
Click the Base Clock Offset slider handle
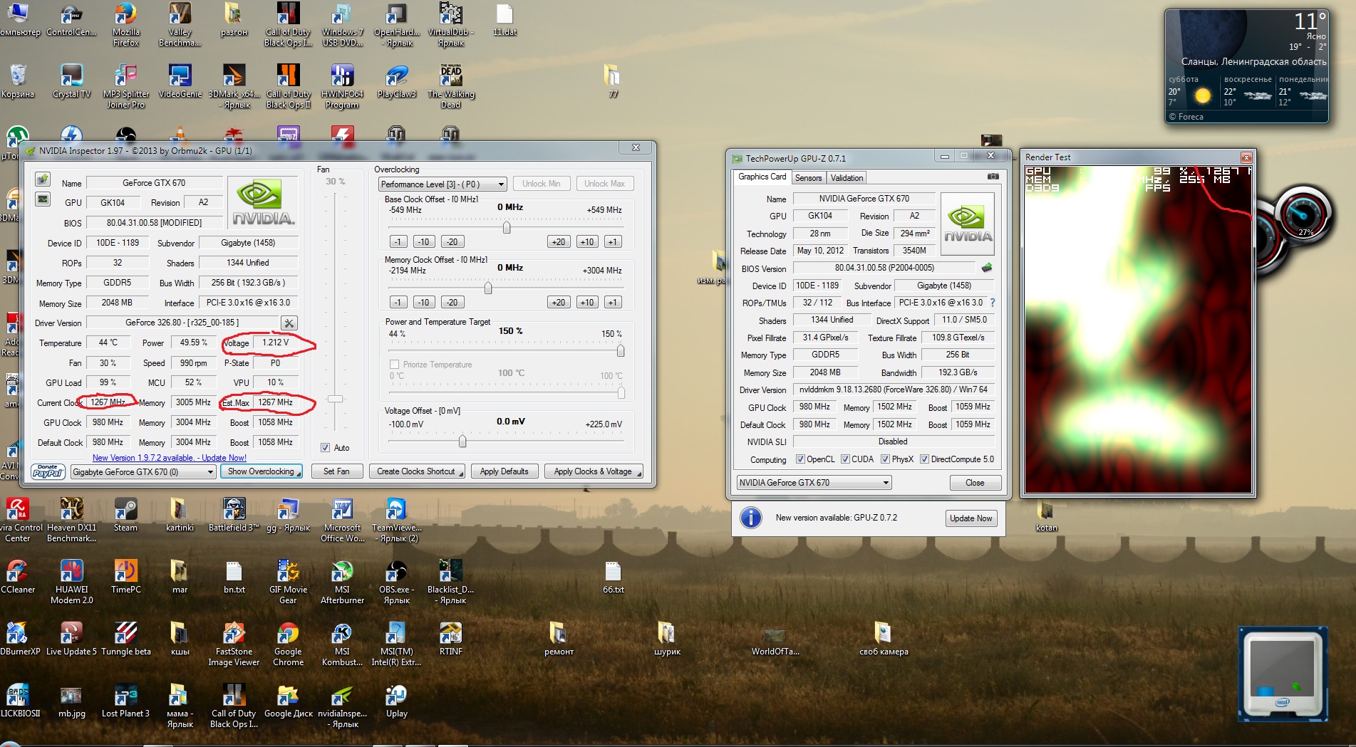[x=507, y=228]
